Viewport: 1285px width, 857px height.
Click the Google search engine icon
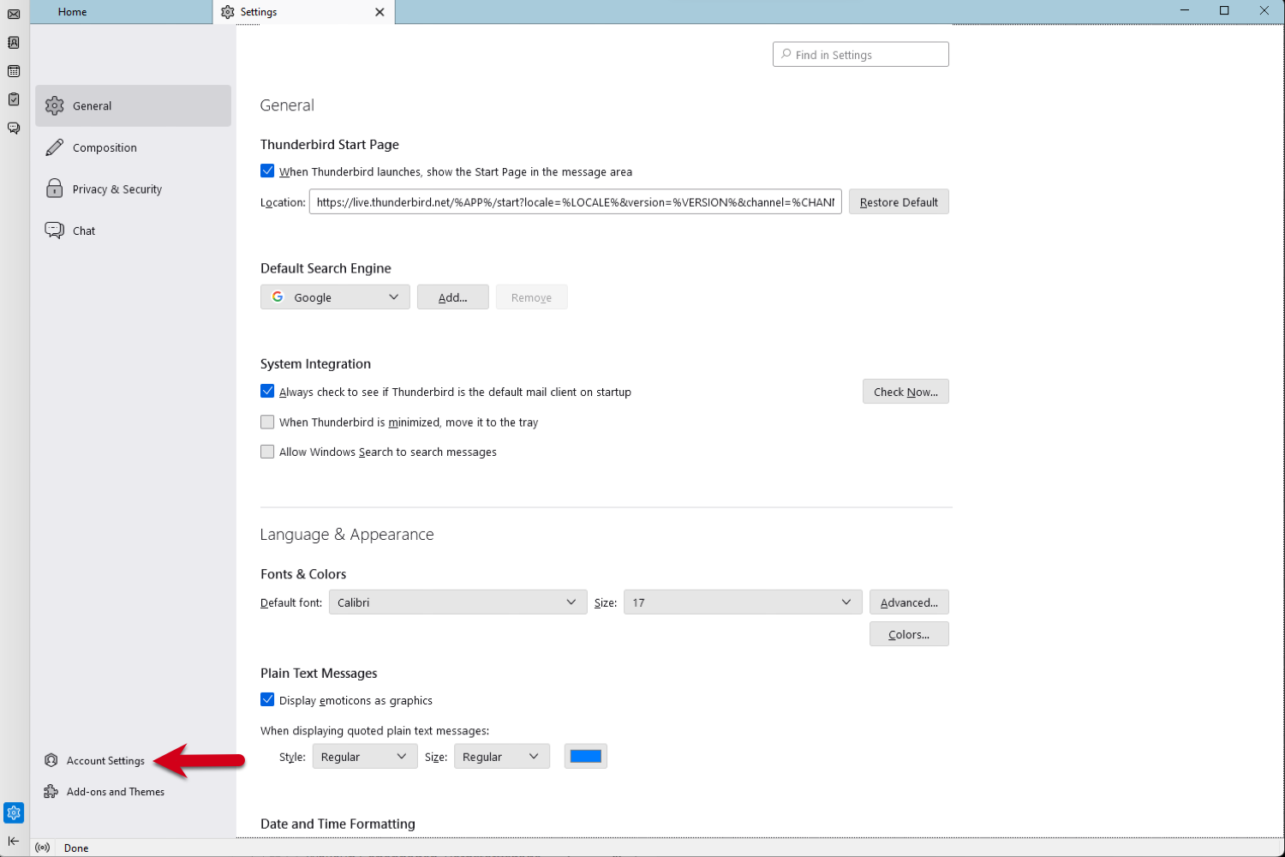point(278,297)
